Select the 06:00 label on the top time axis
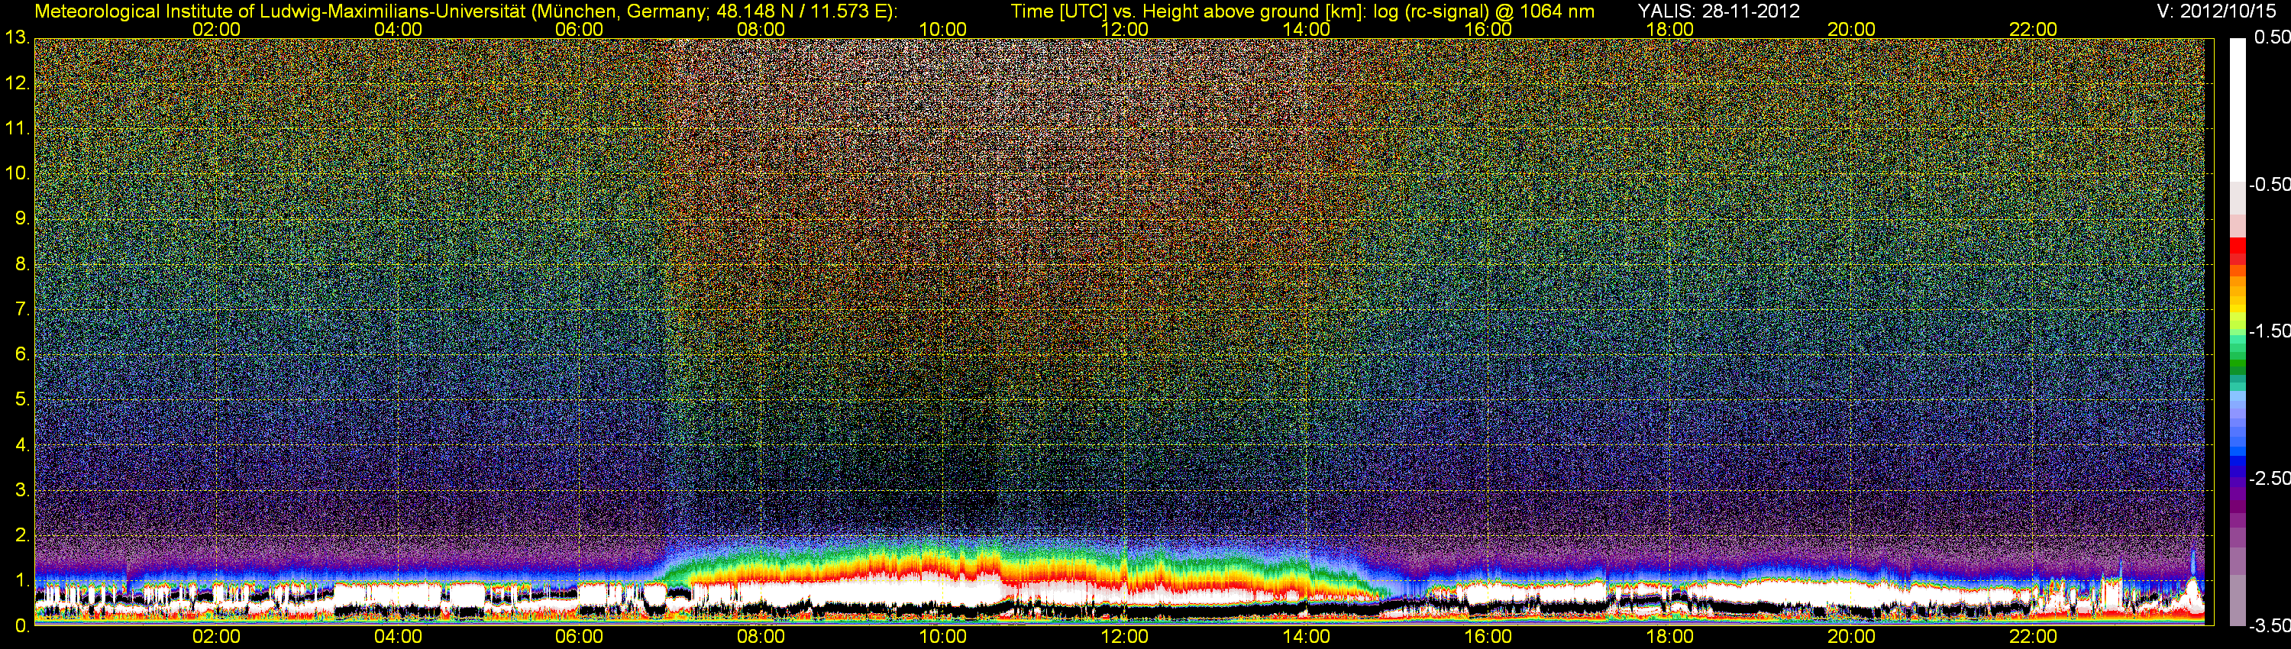Image resolution: width=2291 pixels, height=649 pixels. point(579,29)
